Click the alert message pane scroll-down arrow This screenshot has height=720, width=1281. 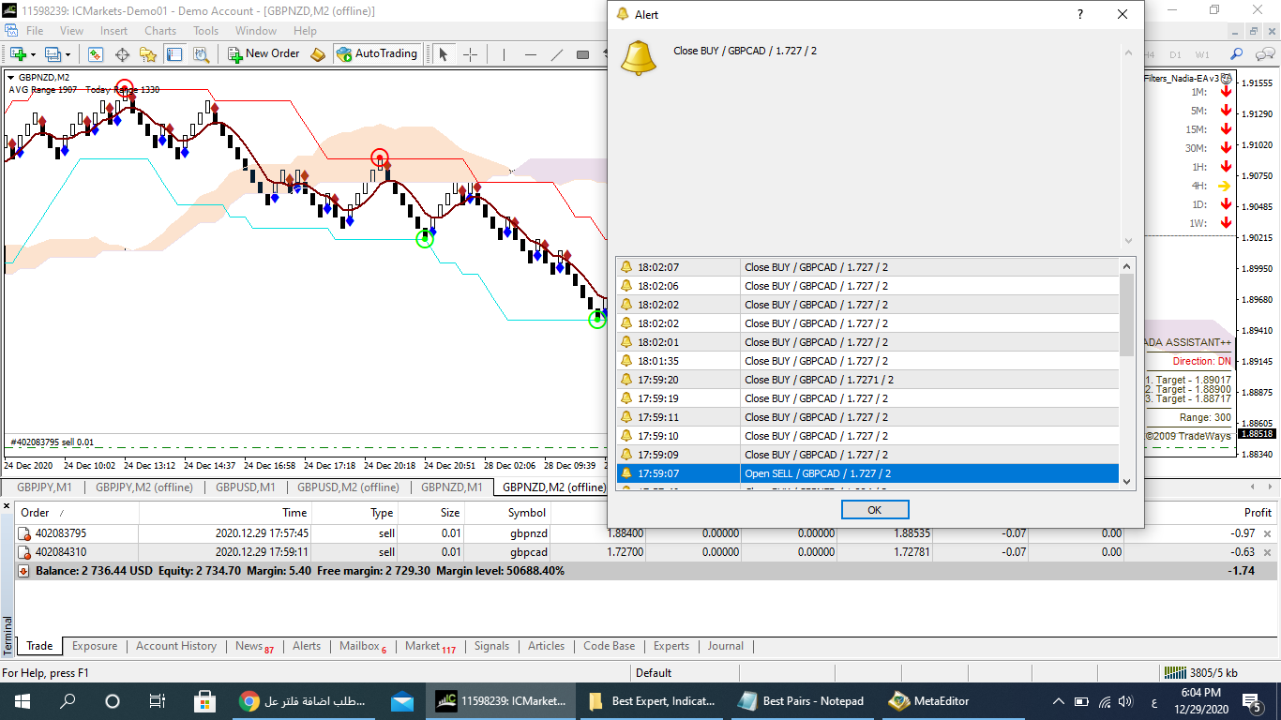(x=1128, y=241)
